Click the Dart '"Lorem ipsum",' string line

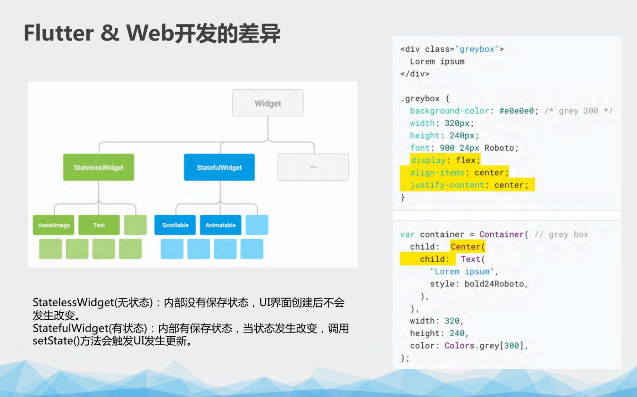[464, 271]
